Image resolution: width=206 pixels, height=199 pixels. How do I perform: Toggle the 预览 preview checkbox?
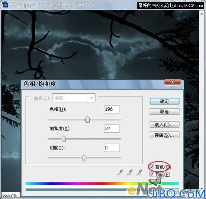point(152,174)
